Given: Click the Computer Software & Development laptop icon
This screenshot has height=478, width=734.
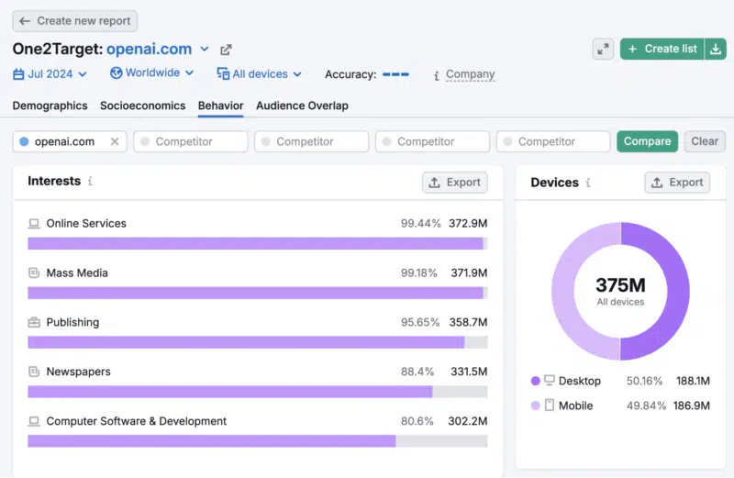Looking at the screenshot, I should tap(34, 421).
